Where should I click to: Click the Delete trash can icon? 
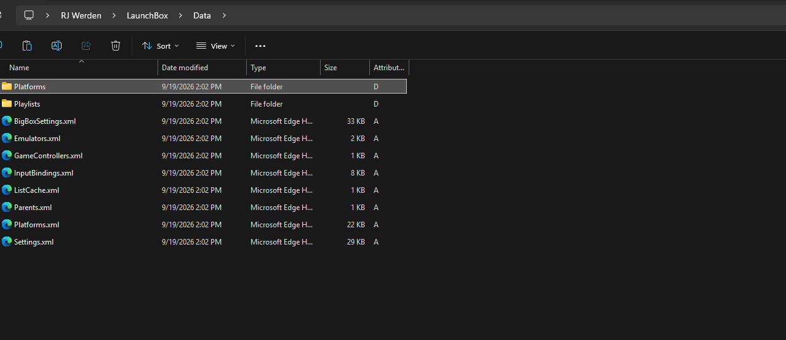coord(116,46)
